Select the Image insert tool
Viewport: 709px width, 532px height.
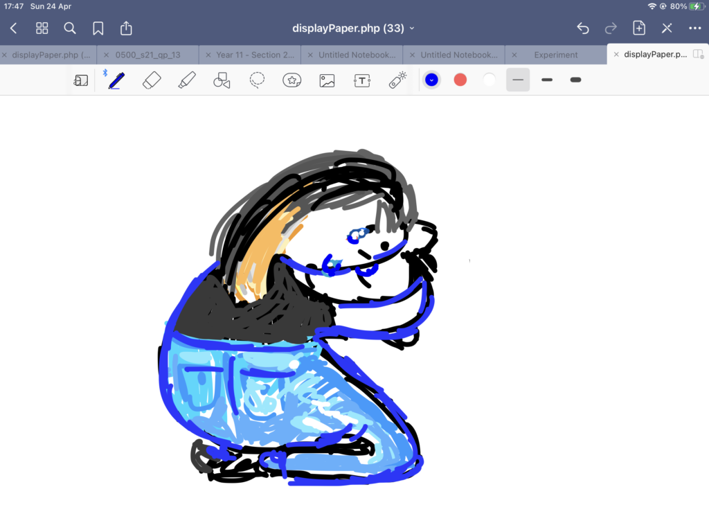click(x=327, y=80)
